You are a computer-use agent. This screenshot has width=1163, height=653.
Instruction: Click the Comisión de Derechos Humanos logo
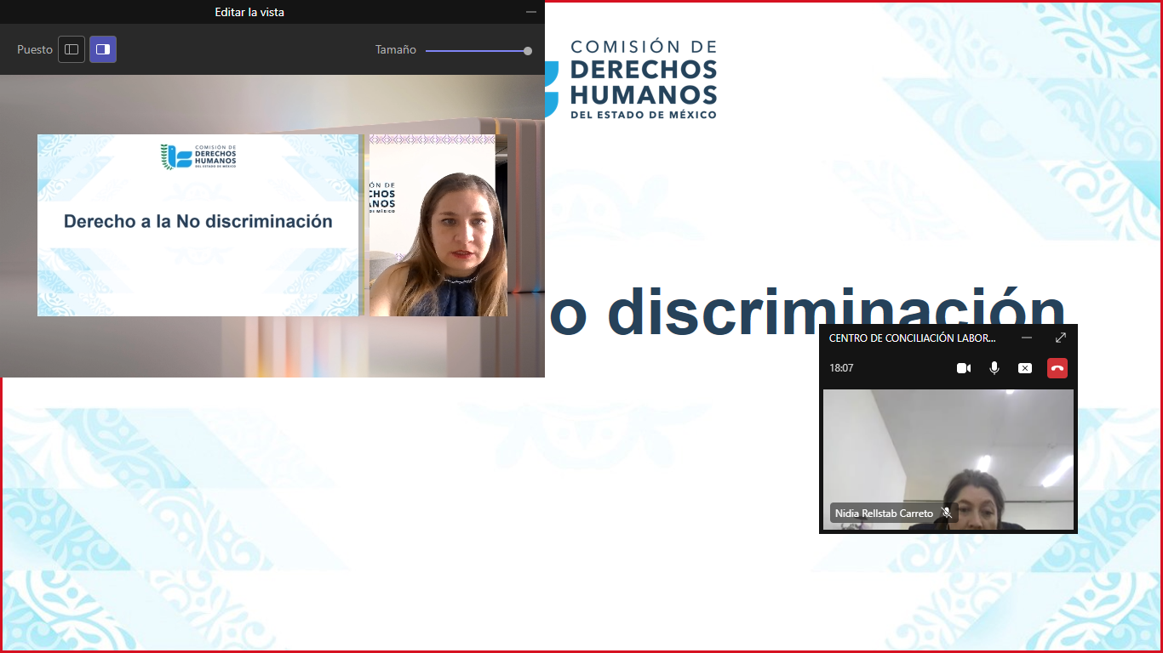(634, 79)
